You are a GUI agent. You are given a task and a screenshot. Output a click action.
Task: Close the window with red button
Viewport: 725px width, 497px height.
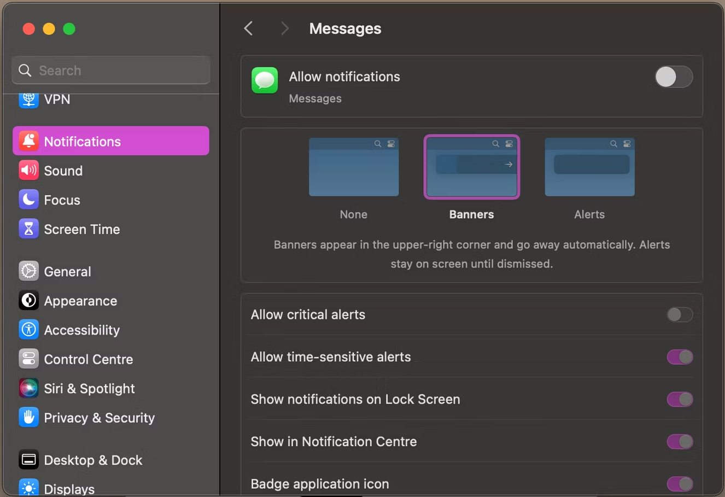point(29,28)
